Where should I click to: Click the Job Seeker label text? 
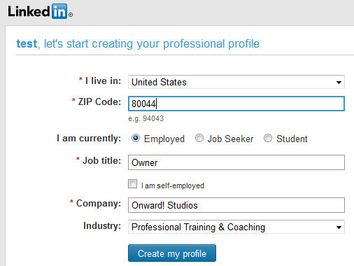(x=230, y=139)
